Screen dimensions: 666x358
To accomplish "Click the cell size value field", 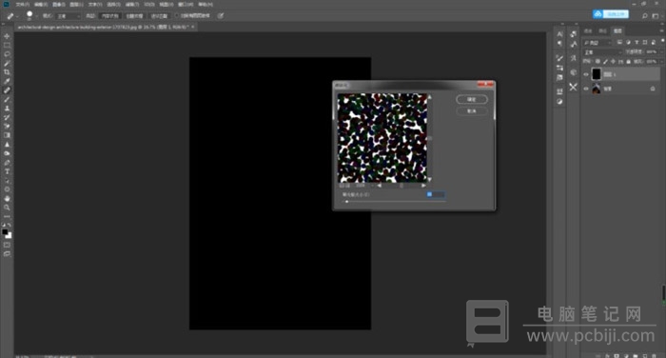I will point(436,194).
